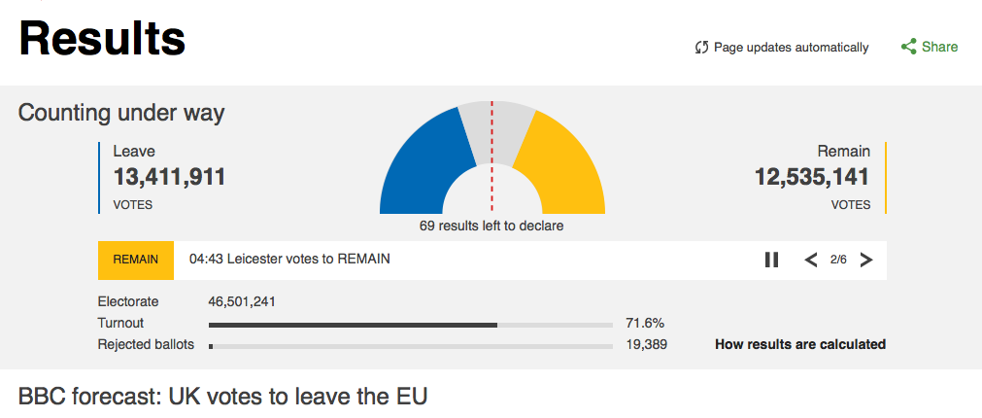Click the green share icon
Image resolution: width=982 pixels, height=418 pixels.
[x=908, y=47]
